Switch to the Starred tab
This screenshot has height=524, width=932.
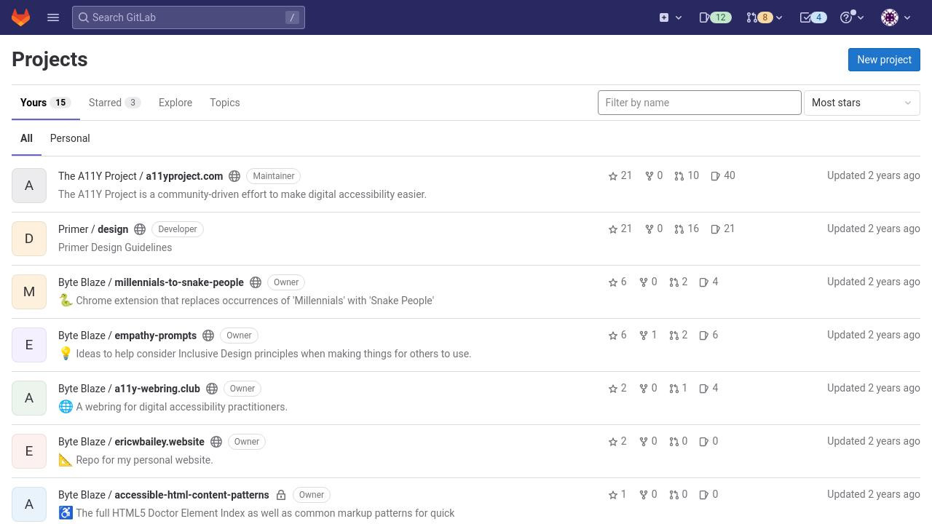click(x=114, y=103)
